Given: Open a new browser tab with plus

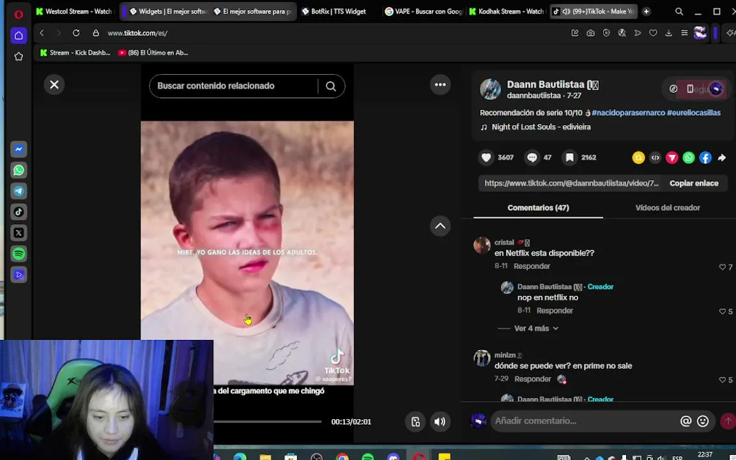Looking at the screenshot, I should (647, 11).
